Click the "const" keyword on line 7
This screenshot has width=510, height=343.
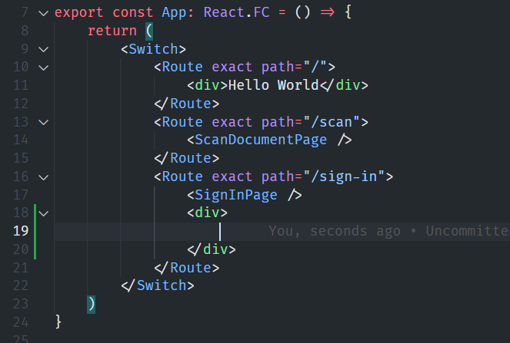coord(133,12)
